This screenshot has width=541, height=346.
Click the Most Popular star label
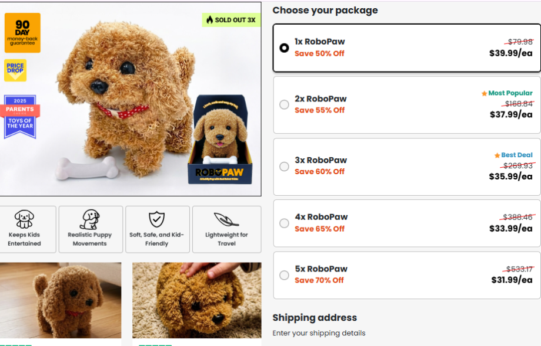coord(507,93)
